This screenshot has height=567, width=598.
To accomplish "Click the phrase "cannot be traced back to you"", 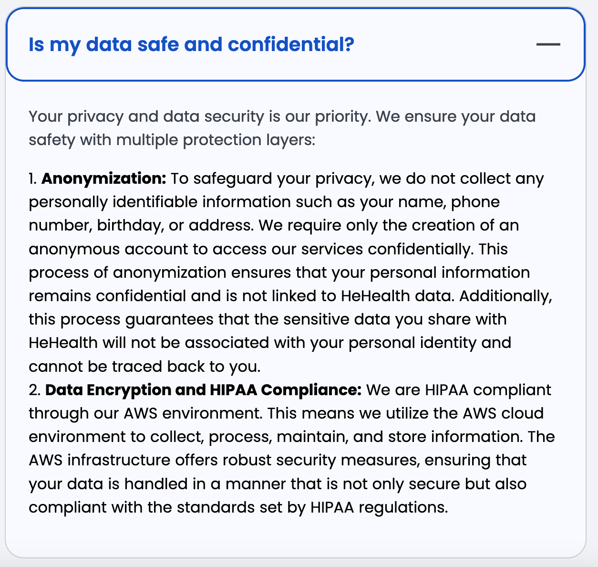I will coord(144,366).
